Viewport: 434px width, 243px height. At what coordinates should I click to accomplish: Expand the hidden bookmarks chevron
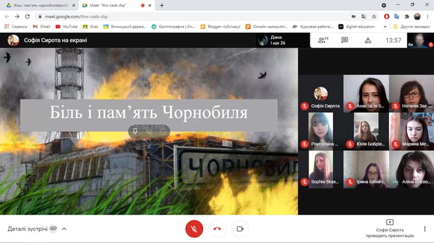pos(385,27)
